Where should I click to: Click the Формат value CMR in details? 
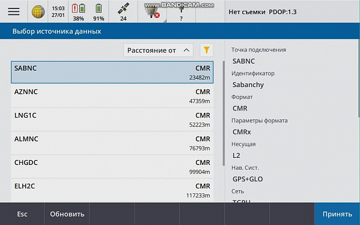[x=240, y=109]
